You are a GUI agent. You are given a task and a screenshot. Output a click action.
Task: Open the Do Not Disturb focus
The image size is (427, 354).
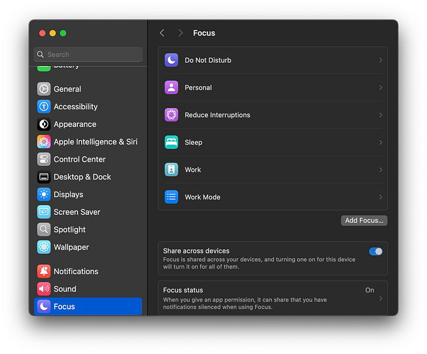point(273,60)
